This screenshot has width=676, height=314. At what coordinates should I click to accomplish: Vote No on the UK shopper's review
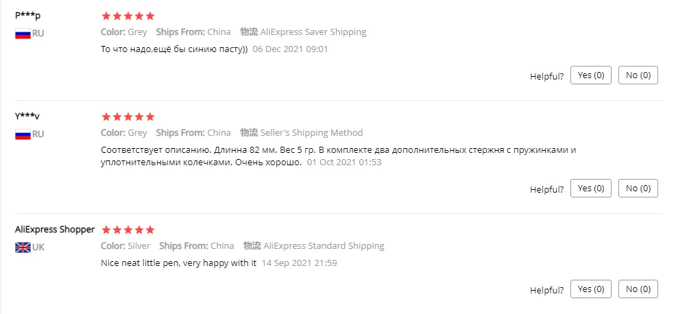(x=638, y=289)
